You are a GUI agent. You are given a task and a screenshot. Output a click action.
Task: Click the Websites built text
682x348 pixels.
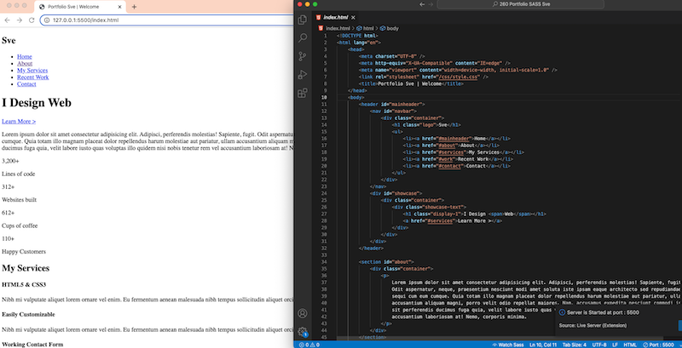point(19,200)
